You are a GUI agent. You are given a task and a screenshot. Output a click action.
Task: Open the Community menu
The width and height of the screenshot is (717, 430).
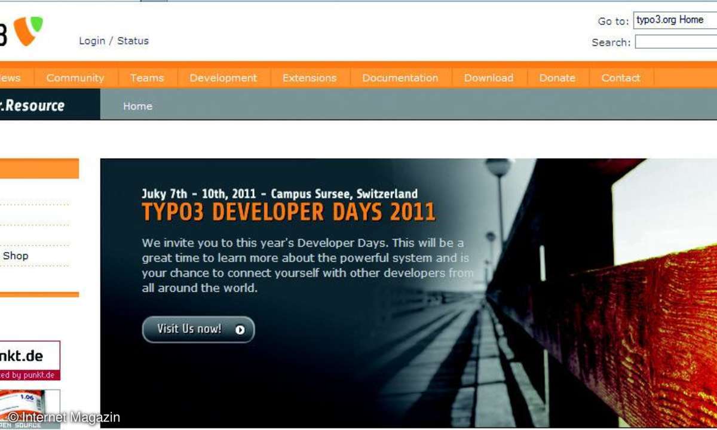pyautogui.click(x=75, y=78)
